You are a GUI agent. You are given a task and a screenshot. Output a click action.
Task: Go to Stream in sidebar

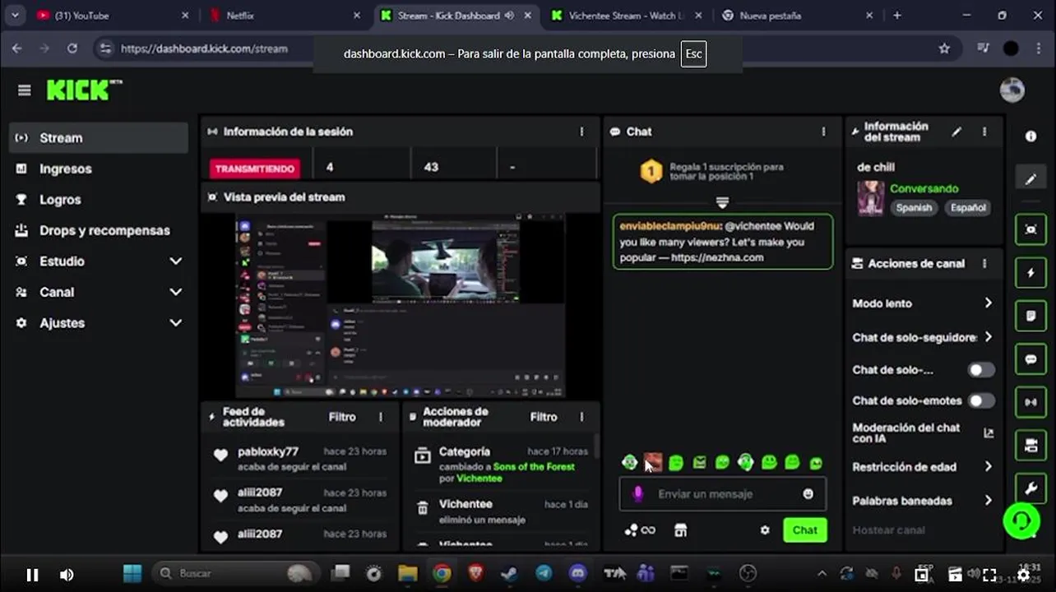tap(99, 138)
